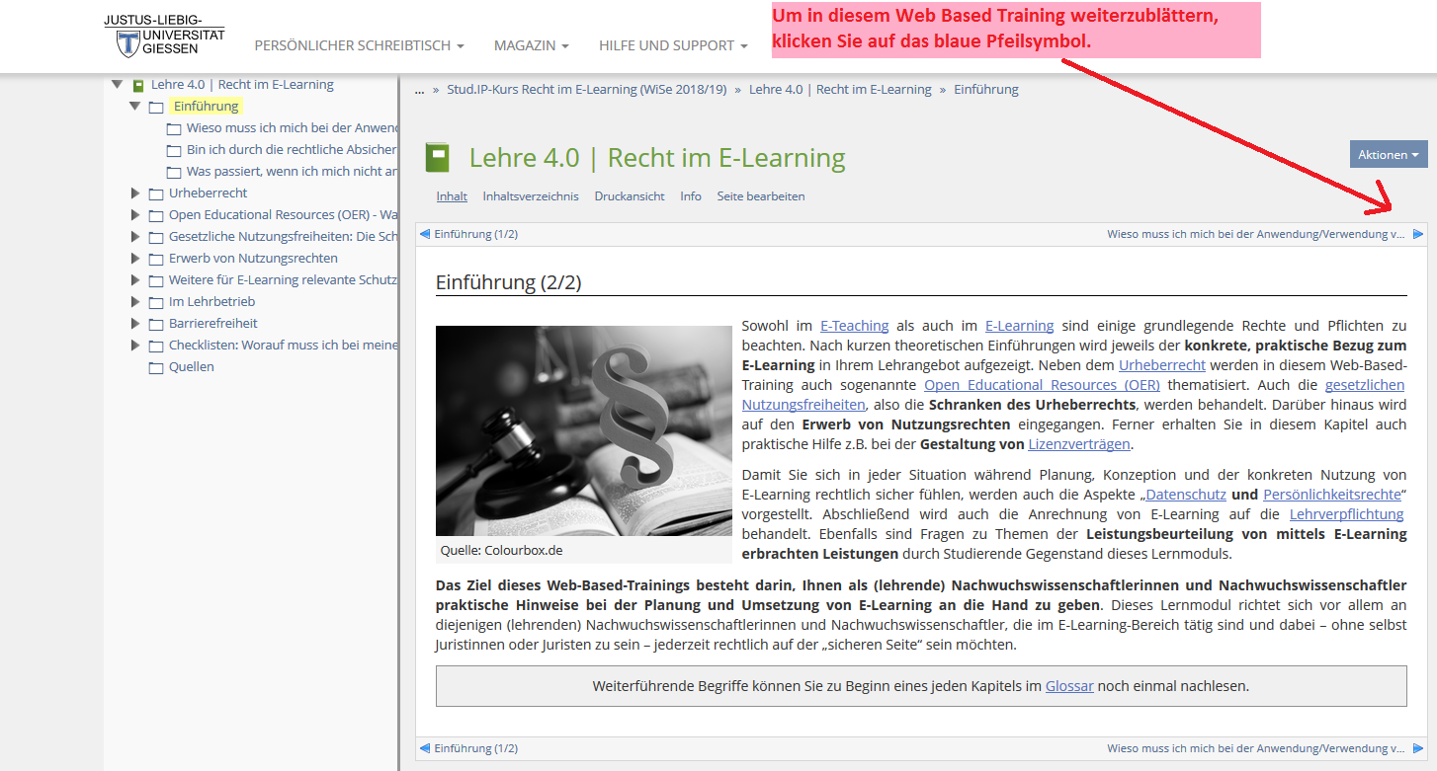Open the Aktionen dropdown button
This screenshot has height=771, width=1437.
(x=1389, y=154)
